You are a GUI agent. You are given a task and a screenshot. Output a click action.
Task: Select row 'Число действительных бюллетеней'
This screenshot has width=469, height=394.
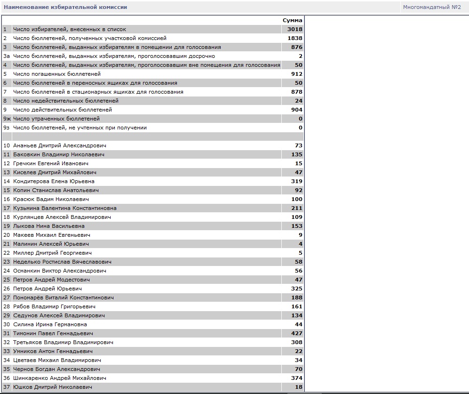pyautogui.click(x=63, y=110)
